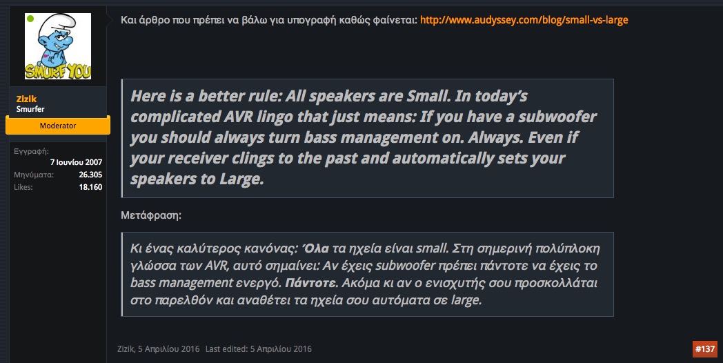Click the green online status dot
The width and height of the screenshot is (723, 363).
pyautogui.click(x=30, y=19)
